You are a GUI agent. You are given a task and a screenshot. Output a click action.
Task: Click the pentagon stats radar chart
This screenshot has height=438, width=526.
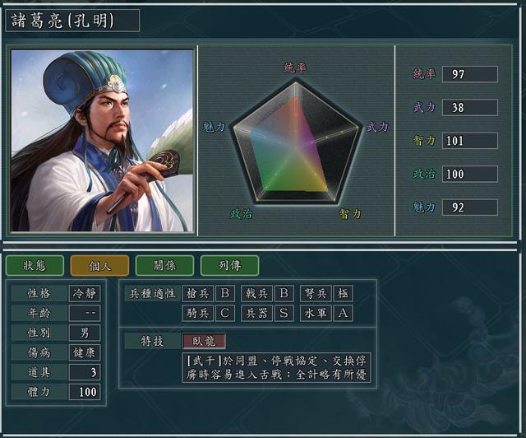[x=296, y=141]
